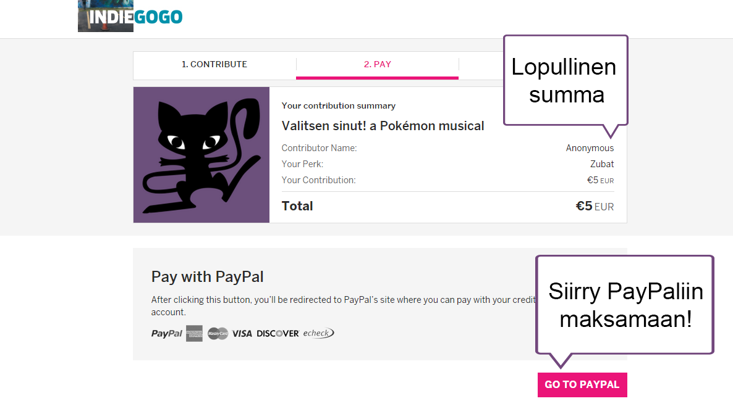The image size is (733, 409).
Task: Click the Zubat perk value
Action: point(602,164)
